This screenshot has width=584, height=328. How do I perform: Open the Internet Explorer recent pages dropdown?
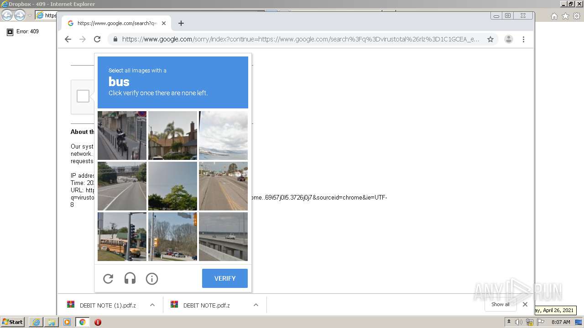(x=30, y=15)
